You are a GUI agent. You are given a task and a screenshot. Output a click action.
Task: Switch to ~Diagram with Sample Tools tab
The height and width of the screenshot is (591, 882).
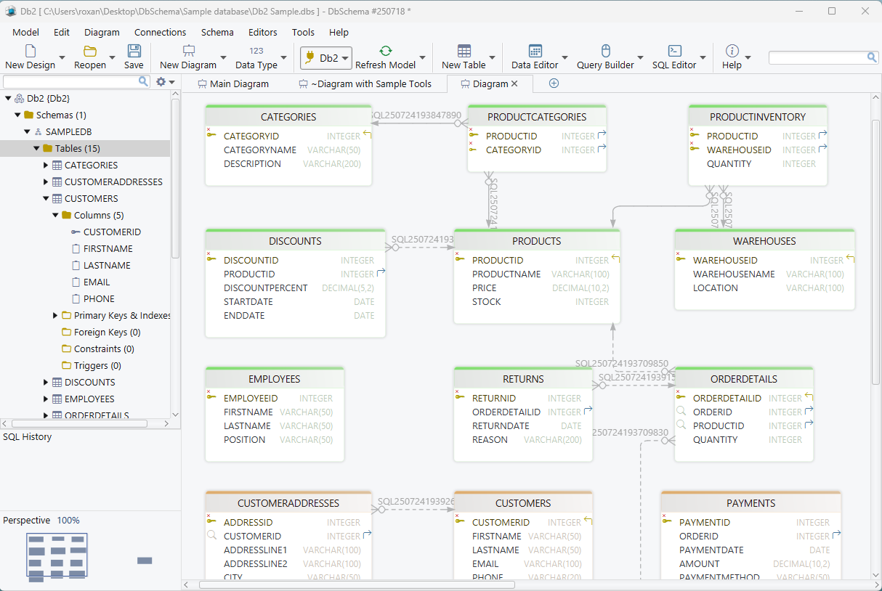[x=365, y=83]
